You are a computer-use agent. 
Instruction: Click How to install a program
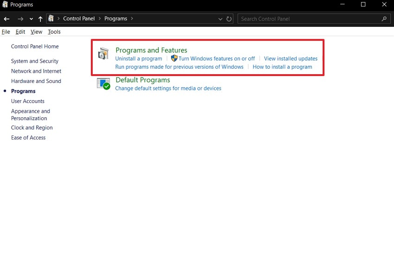coord(282,67)
